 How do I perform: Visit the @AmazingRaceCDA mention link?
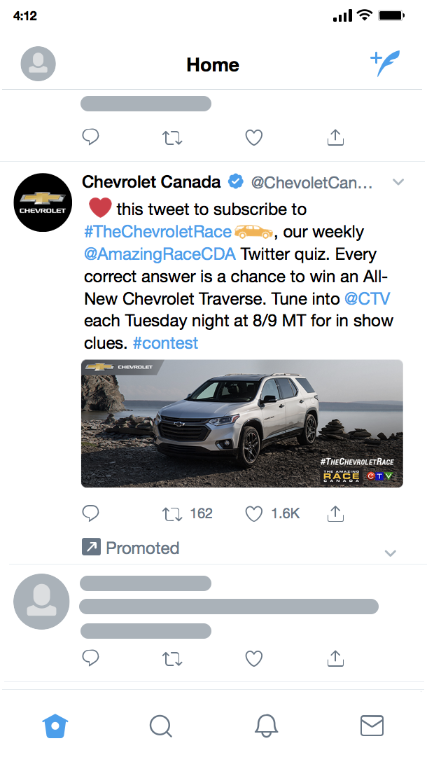160,254
